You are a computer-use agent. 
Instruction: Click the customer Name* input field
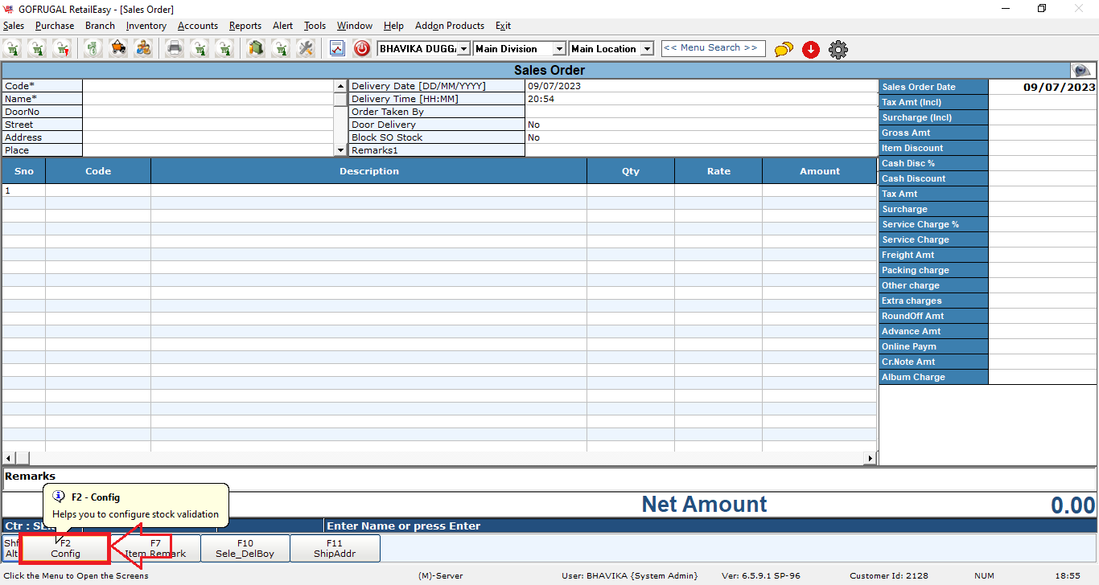(208, 99)
